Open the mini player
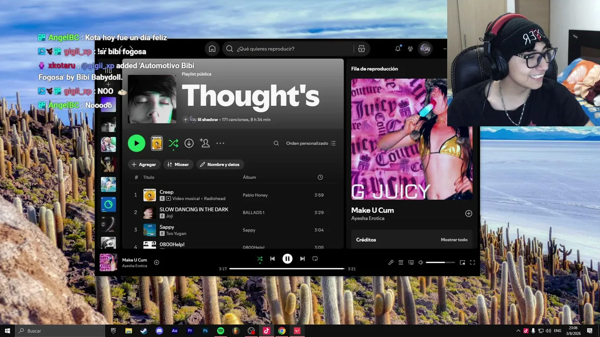Viewport: 600px width, 337px height. (x=462, y=263)
